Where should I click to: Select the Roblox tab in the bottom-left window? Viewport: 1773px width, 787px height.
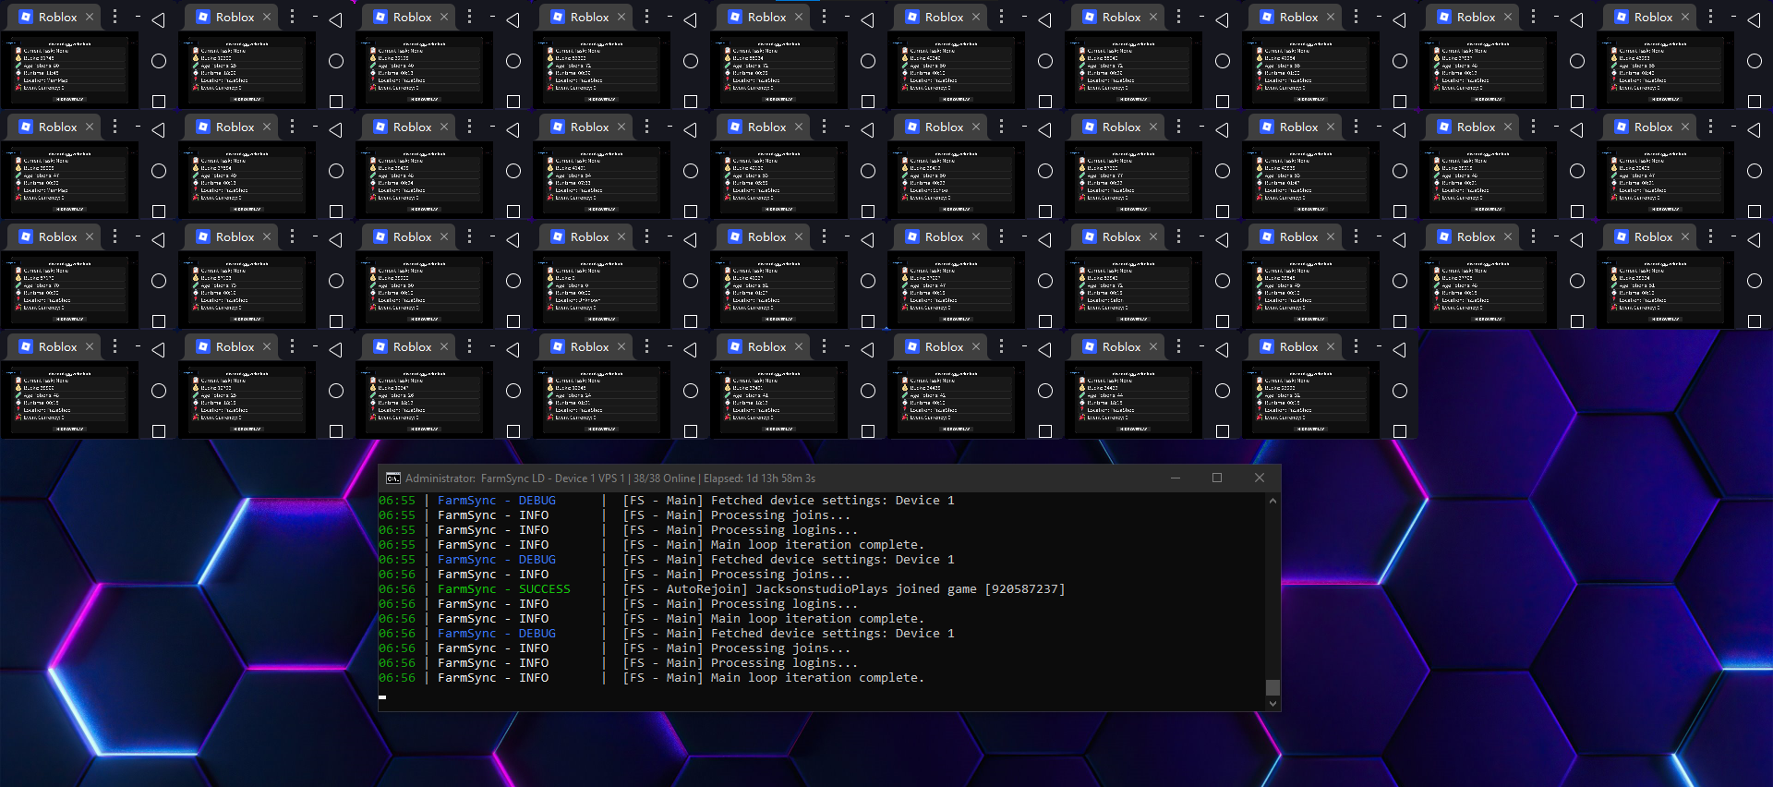tap(57, 346)
